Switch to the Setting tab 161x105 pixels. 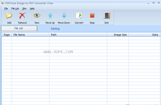[55, 29]
